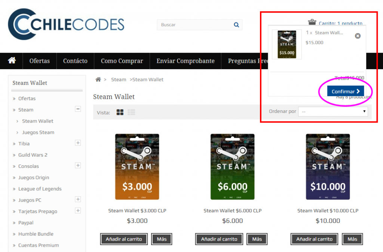Open the Contácto menu item
Screen dimensions: 383x252
(x=75, y=61)
